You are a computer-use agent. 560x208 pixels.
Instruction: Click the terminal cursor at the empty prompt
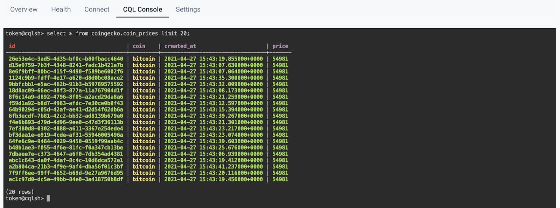click(48, 199)
